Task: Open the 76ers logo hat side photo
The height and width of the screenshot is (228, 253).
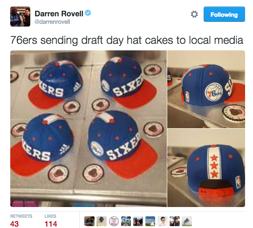Action: coord(206,90)
